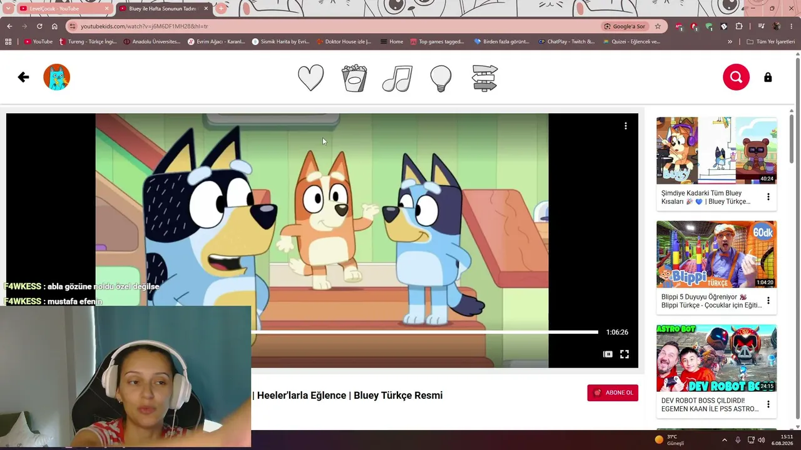The height and width of the screenshot is (450, 801).
Task: Click the taskbar microphone icon
Action: tap(738, 440)
